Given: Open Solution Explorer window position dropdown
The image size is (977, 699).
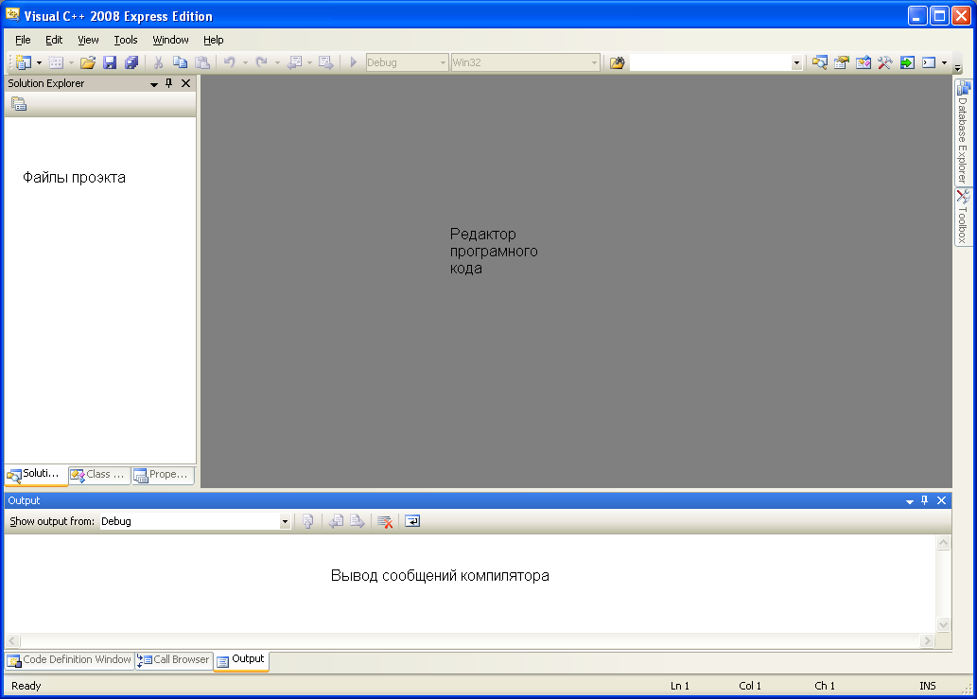Looking at the screenshot, I should (x=154, y=83).
